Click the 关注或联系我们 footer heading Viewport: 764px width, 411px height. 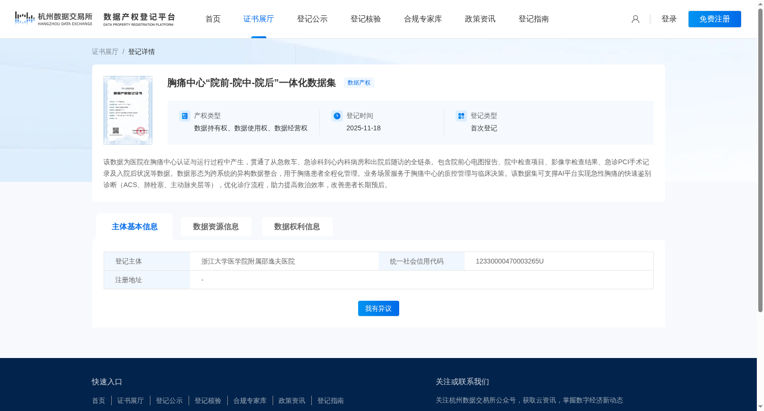pos(462,382)
